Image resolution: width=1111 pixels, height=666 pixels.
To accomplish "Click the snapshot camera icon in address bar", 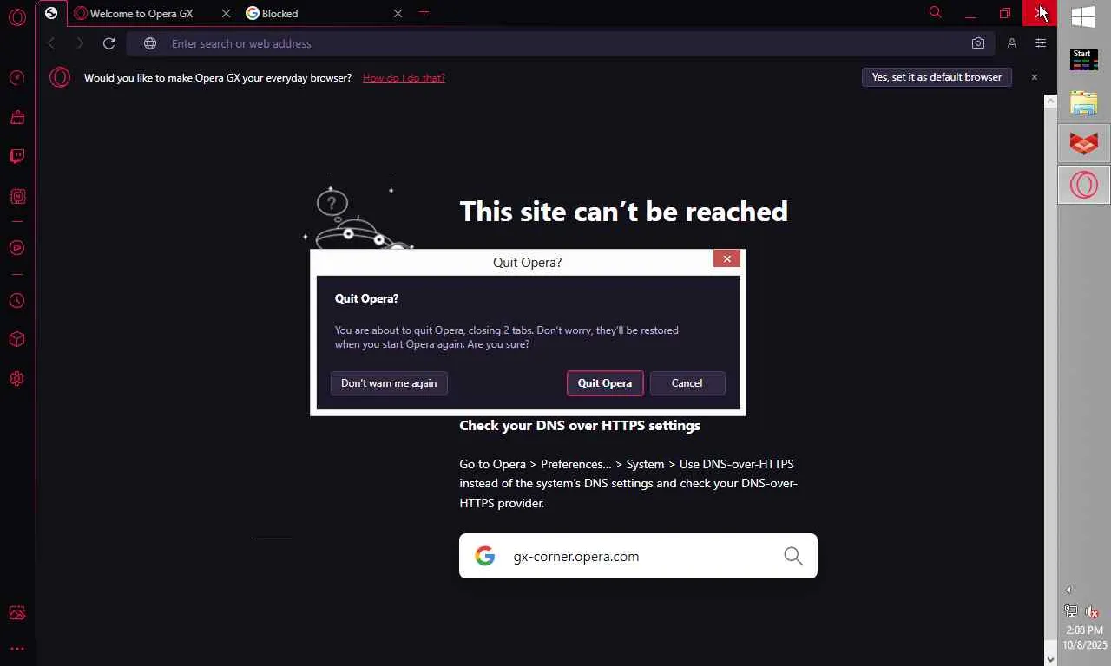I will point(978,43).
